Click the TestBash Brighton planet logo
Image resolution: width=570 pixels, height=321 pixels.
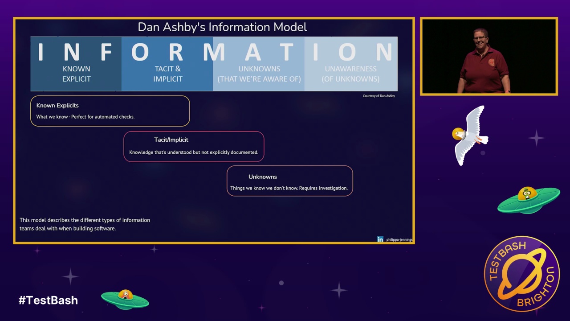point(521,274)
